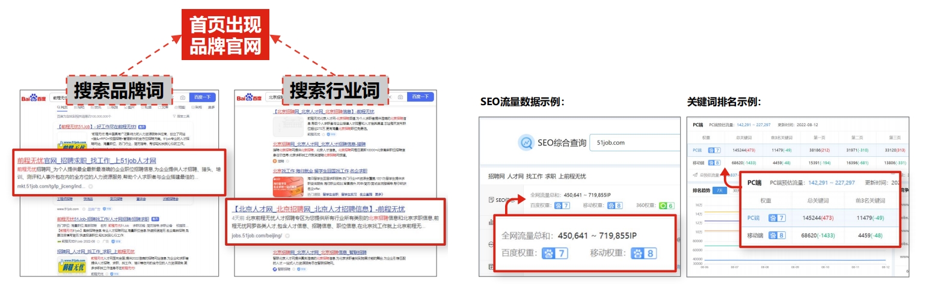Click the SEO综合查询 magnifier logo icon
926x289 pixels.
click(526, 143)
